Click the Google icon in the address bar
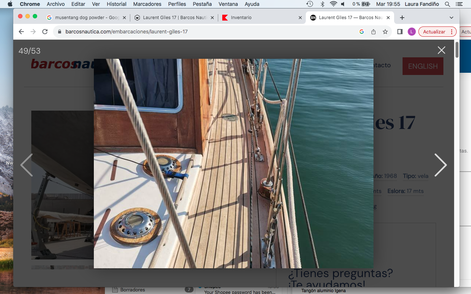 point(362,32)
